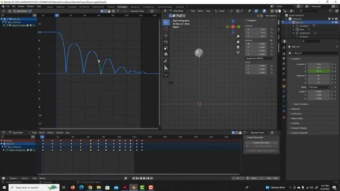Hide Ball_ctrl in the outliner via eye icon

pyautogui.click(x=333, y=22)
